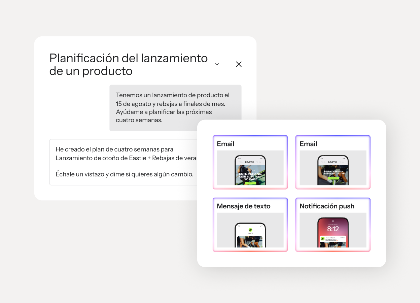420x303 pixels.
Task: Expand the chevron next to the panel title
Action: point(217,64)
